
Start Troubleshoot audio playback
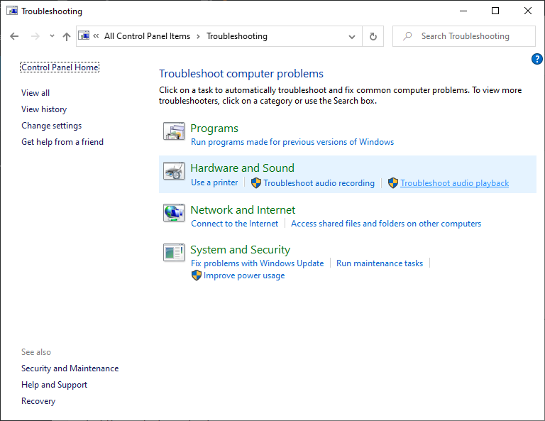pyautogui.click(x=455, y=183)
